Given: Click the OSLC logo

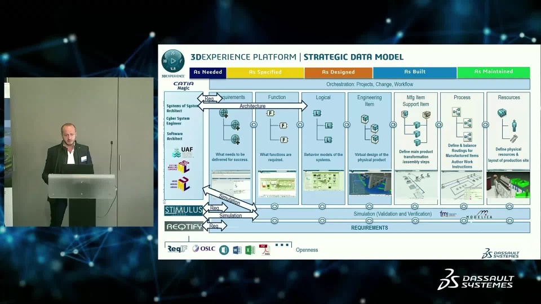Looking at the screenshot, I should tap(204, 248).
